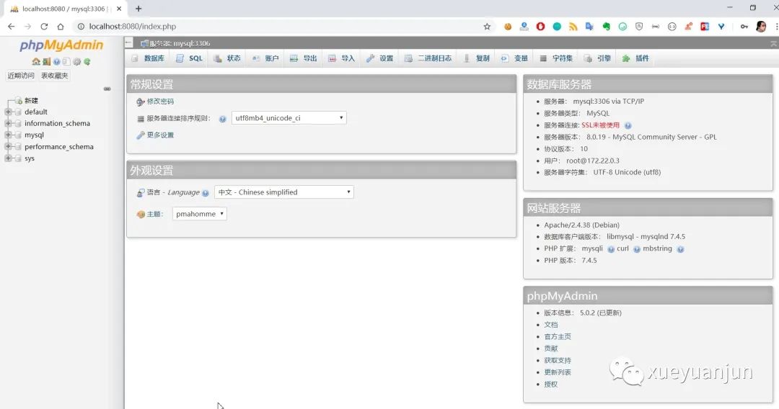The width and height of the screenshot is (779, 409).
Task: Open the 插件 tab
Action: tap(636, 58)
